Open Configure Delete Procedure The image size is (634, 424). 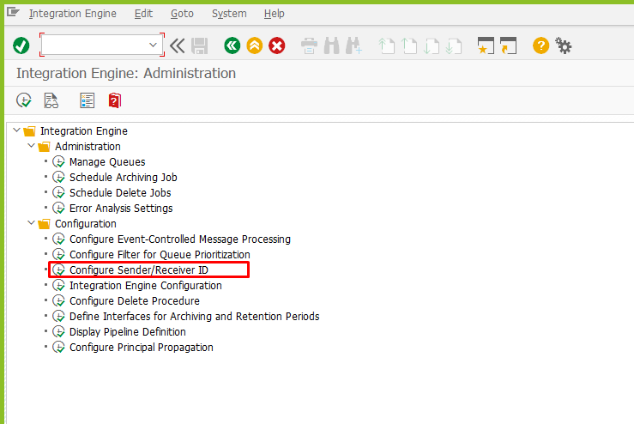134,301
